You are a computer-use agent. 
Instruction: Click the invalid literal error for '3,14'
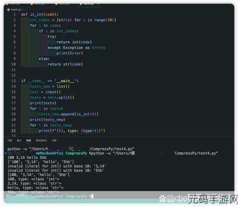57,166
